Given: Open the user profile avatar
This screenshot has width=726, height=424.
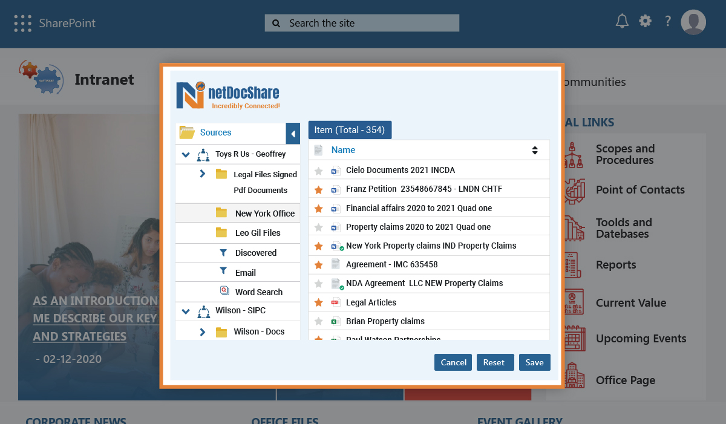Looking at the screenshot, I should [693, 22].
